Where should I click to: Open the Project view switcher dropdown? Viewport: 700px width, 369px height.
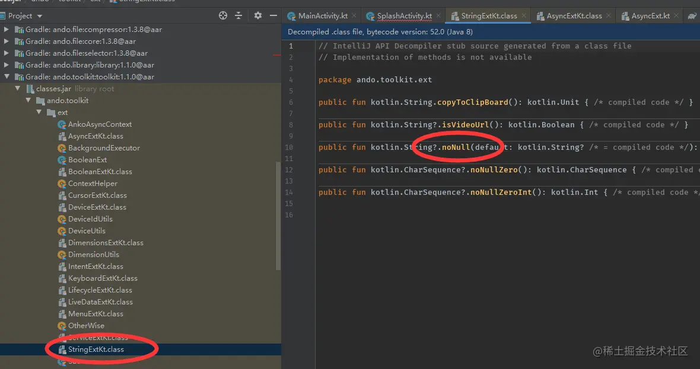(39, 15)
